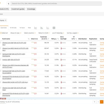Click 52-week low/high bar for Invesco S&P 500

tap(63, 60)
